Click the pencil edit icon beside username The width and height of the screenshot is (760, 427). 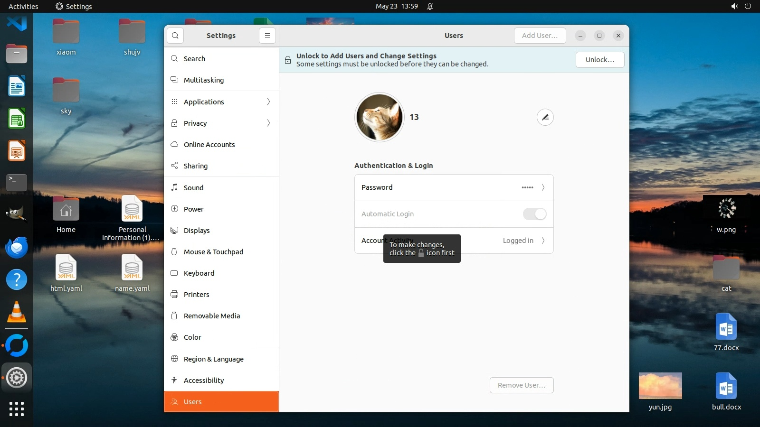(x=545, y=117)
